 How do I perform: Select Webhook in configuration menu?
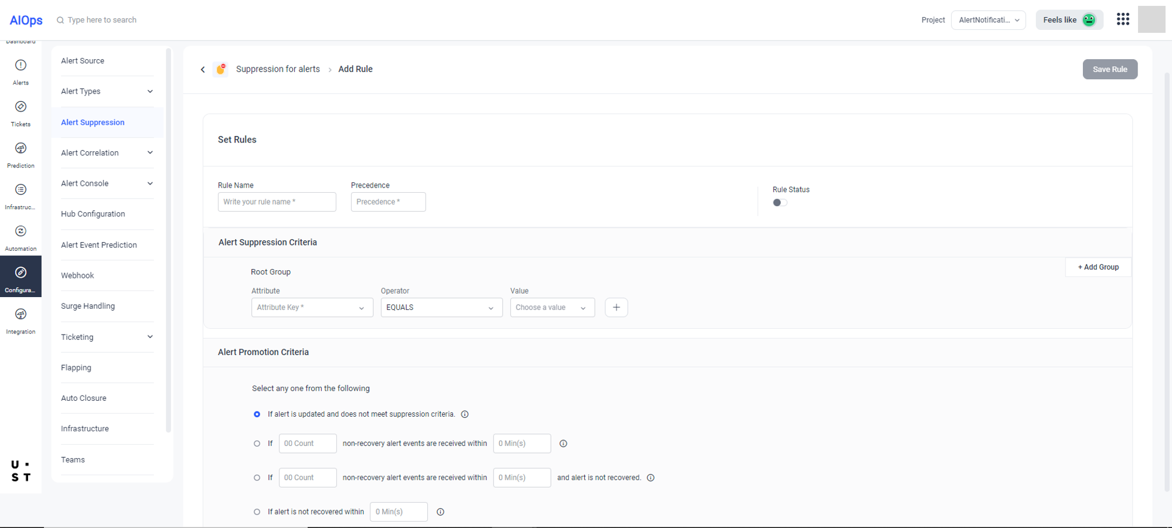tap(77, 275)
